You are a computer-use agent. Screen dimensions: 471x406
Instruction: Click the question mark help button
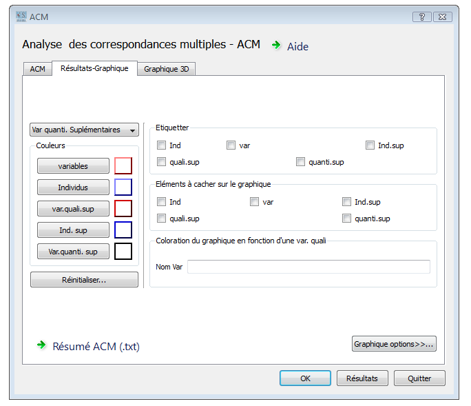[x=421, y=17]
